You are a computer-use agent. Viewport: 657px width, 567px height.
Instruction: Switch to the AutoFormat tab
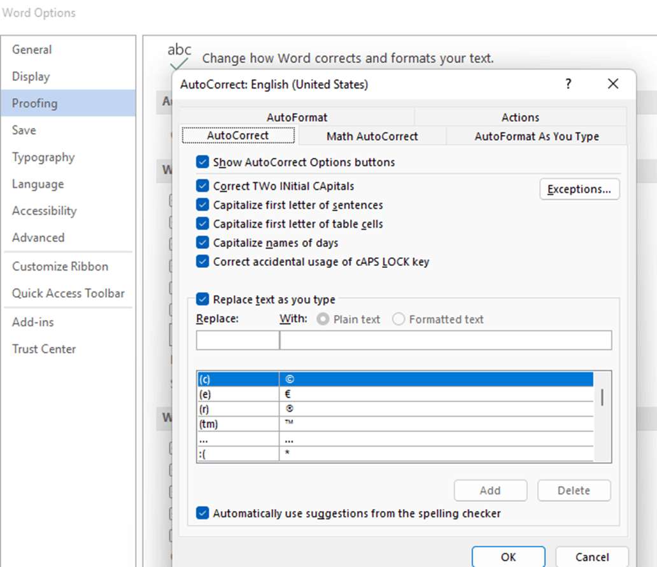[x=297, y=117]
